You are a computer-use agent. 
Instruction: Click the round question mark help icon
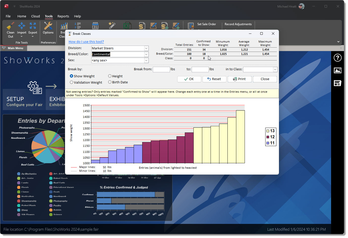pyautogui.click(x=337, y=58)
